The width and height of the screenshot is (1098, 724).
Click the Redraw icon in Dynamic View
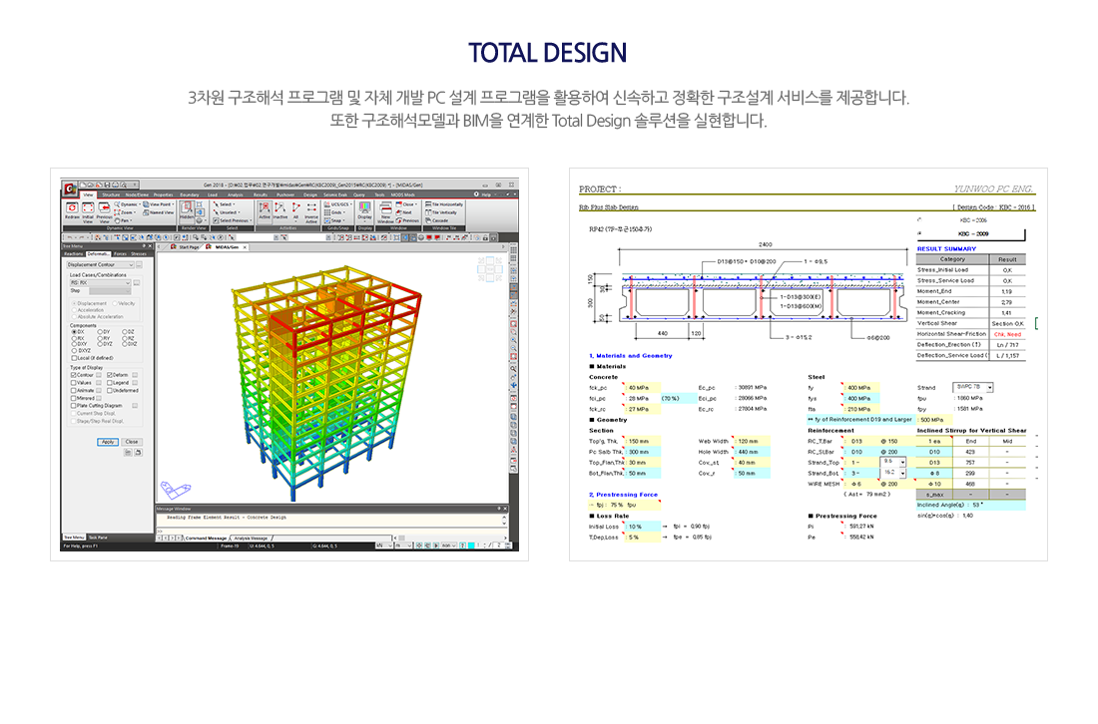coord(72,211)
